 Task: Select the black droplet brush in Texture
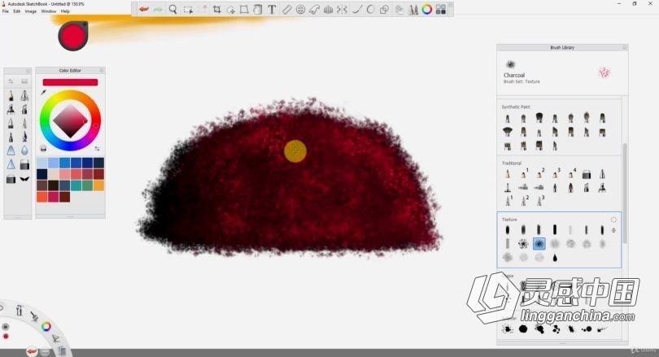click(x=555, y=258)
